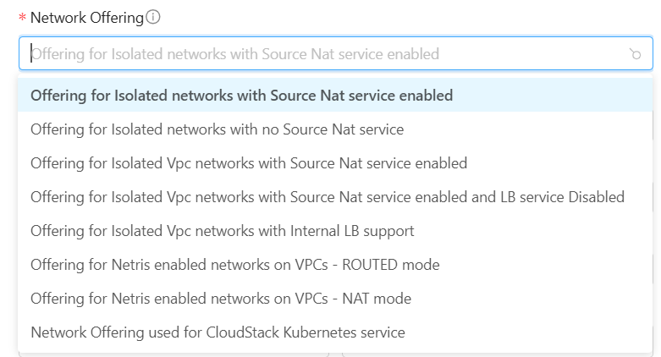Choose Isolated Vpc networks Internal LB support
This screenshot has height=357, width=661.
coord(222,231)
